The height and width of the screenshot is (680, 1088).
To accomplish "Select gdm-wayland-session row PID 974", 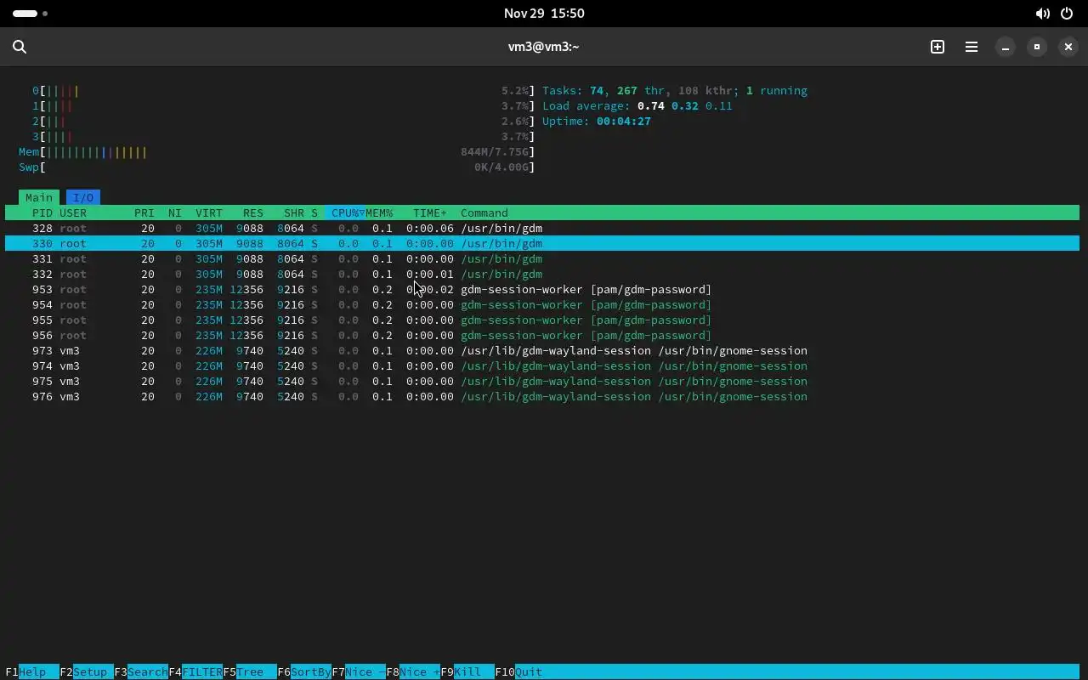I will (x=542, y=366).
